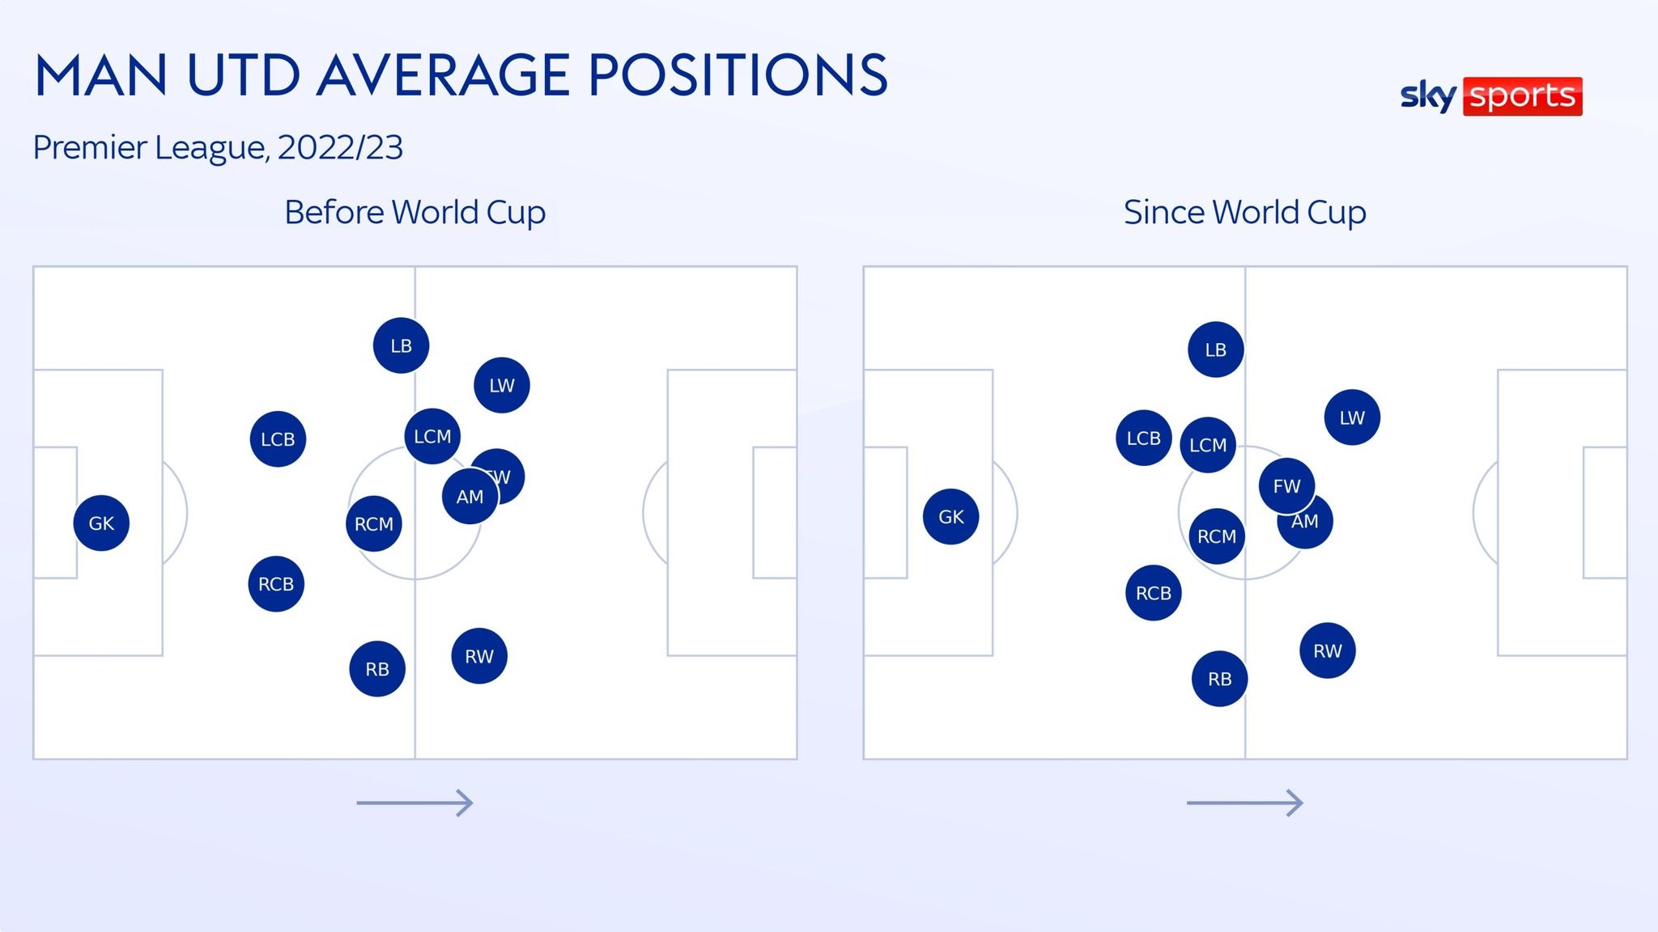1658x932 pixels.
Task: Select the RW marker on Since World Cup pitch
Action: [1327, 650]
